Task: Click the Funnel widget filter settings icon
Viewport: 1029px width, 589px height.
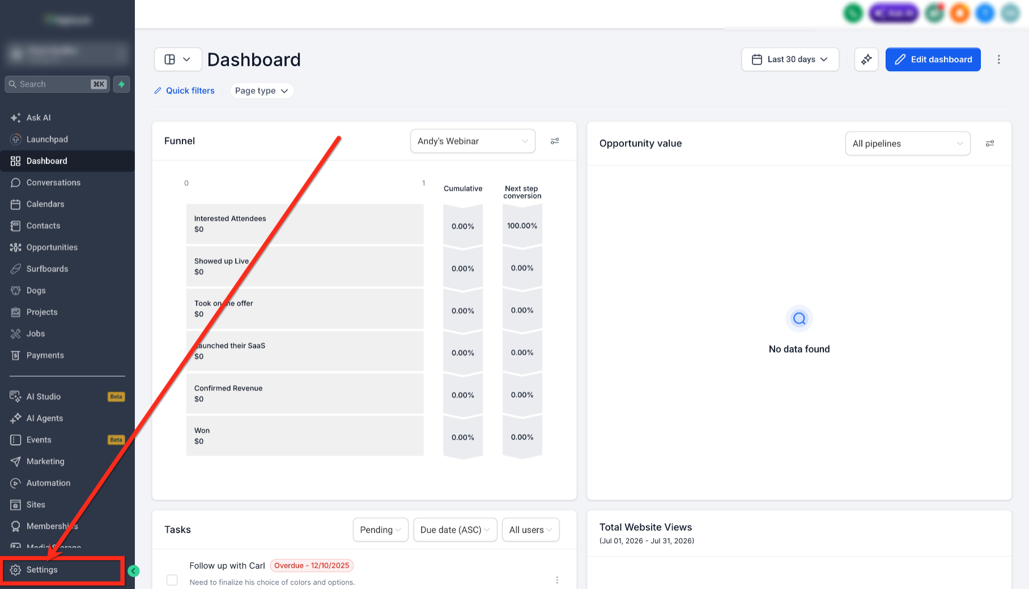Action: (x=555, y=141)
